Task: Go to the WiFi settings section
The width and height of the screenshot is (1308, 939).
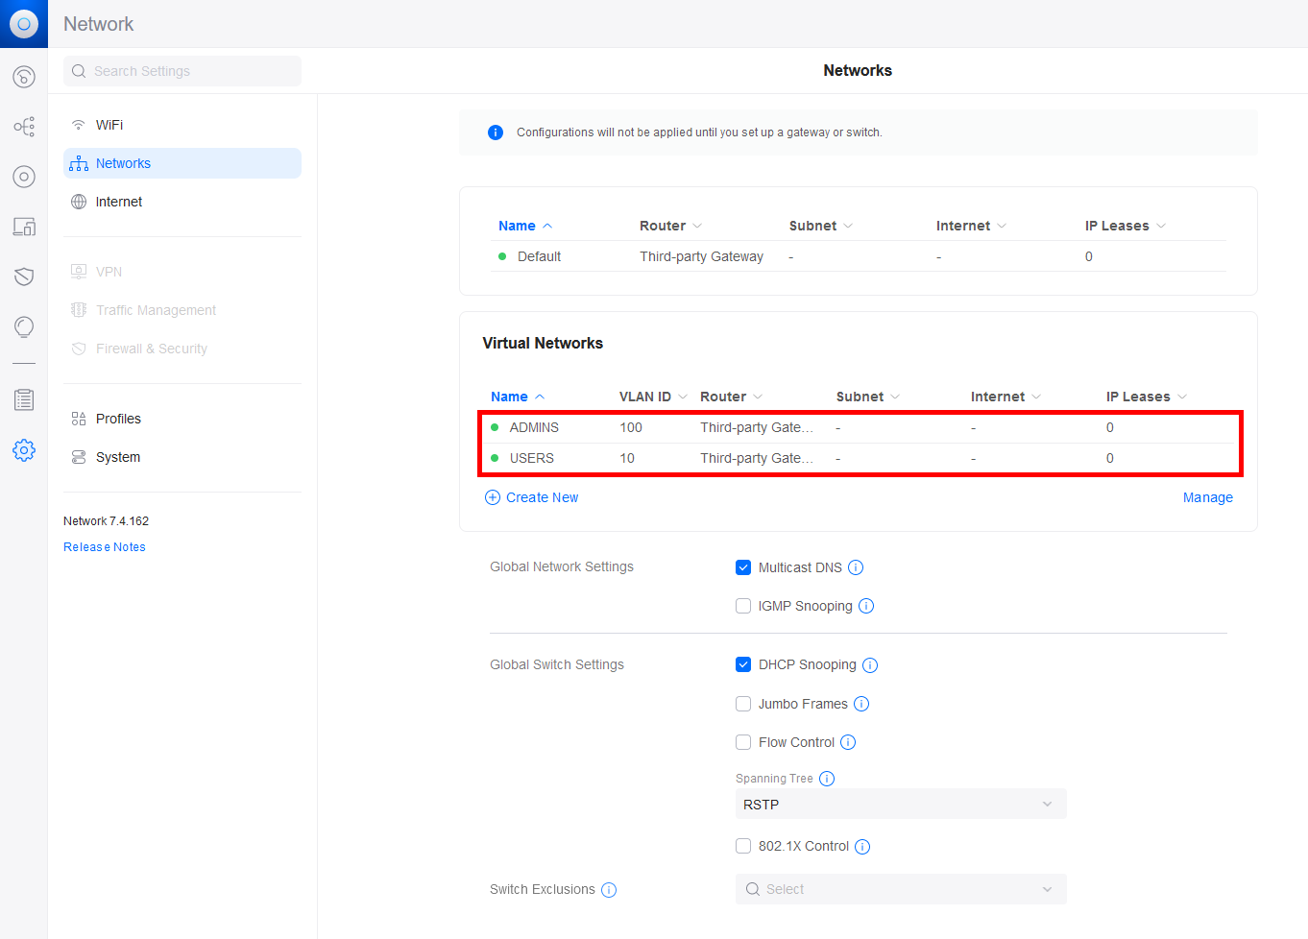Action: (107, 124)
